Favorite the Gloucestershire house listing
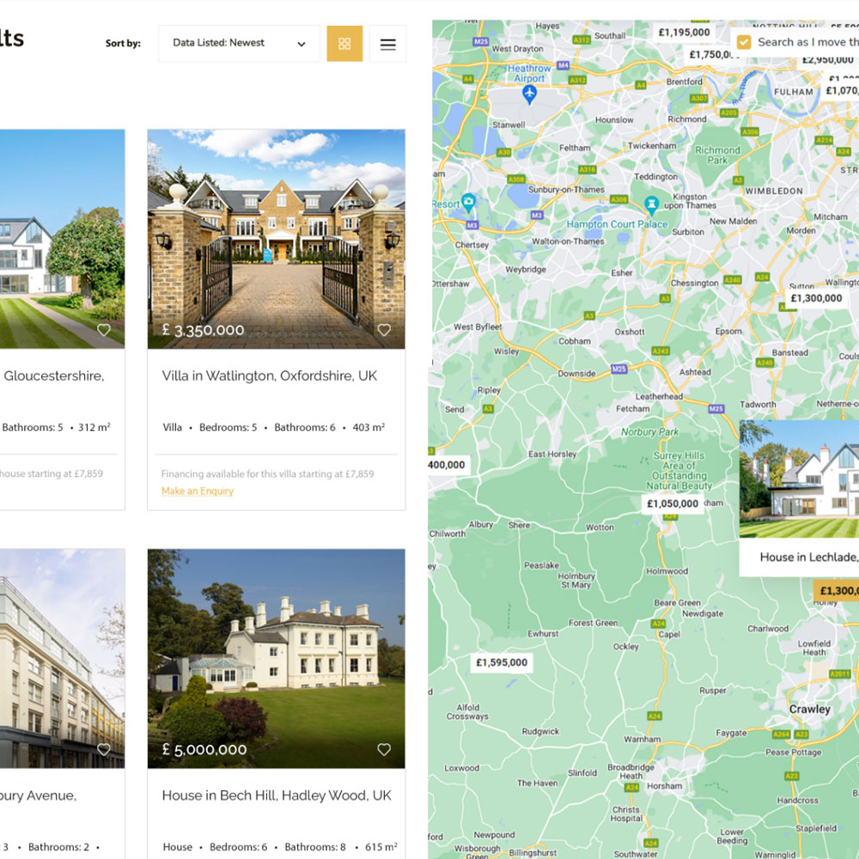859x859 pixels. 104,330
